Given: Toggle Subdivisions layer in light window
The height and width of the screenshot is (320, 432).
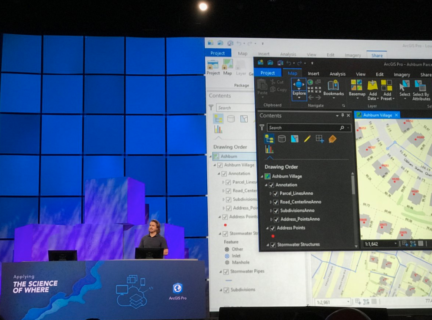Looking at the screenshot, I should (226, 290).
